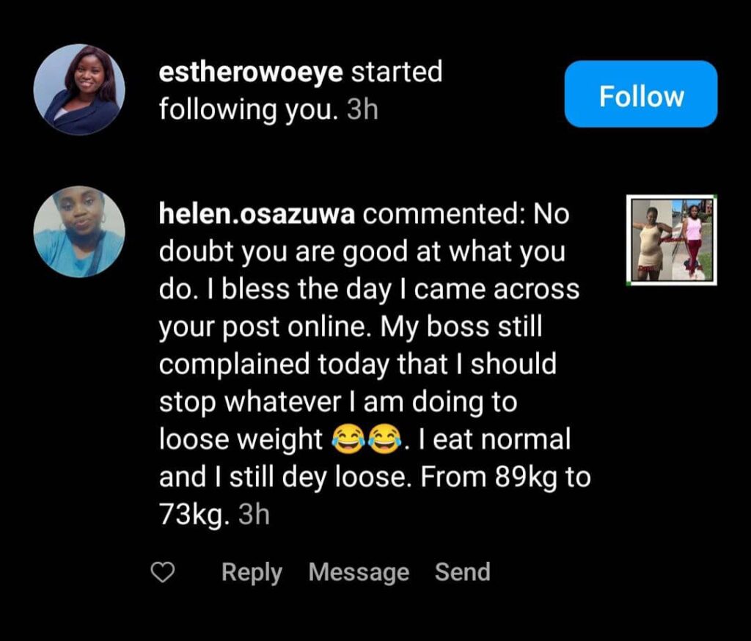Image resolution: width=751 pixels, height=641 pixels.
Task: Like helen.osazuwa's comment with the heart icon
Action: tap(162, 573)
